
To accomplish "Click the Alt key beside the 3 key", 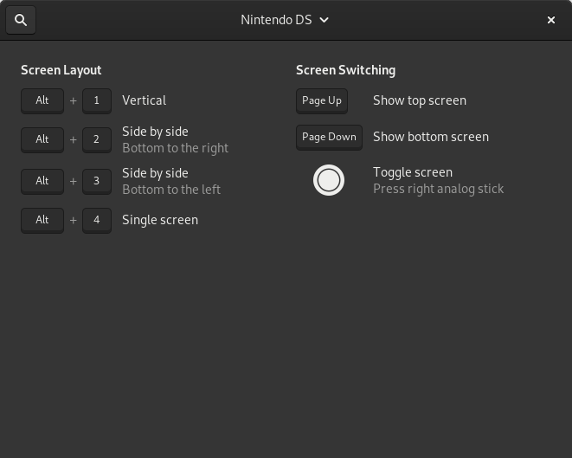I will pyautogui.click(x=42, y=181).
